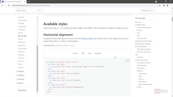Jump to Fill and justify section
Screen dimensions: 173x97
click(141, 38)
